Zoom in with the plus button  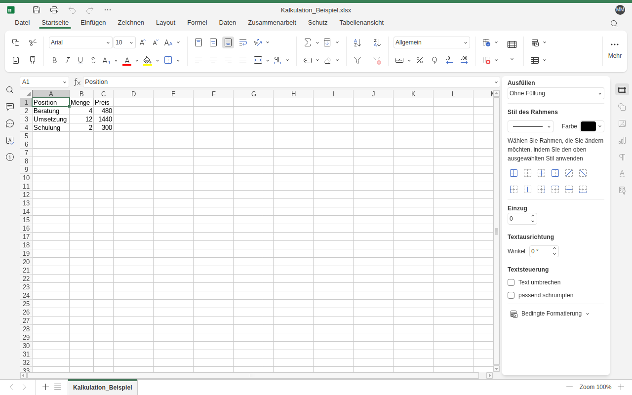click(x=621, y=387)
